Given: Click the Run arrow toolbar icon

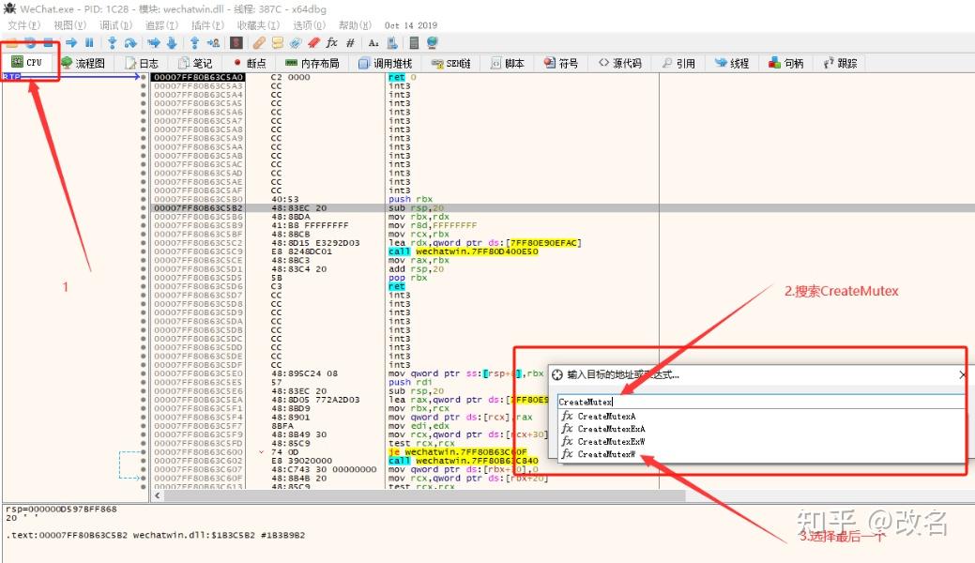Looking at the screenshot, I should click(x=71, y=43).
